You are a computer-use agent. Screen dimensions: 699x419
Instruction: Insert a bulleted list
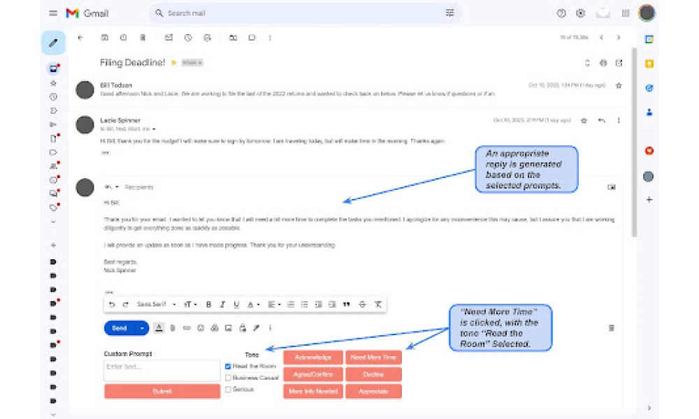pos(305,304)
